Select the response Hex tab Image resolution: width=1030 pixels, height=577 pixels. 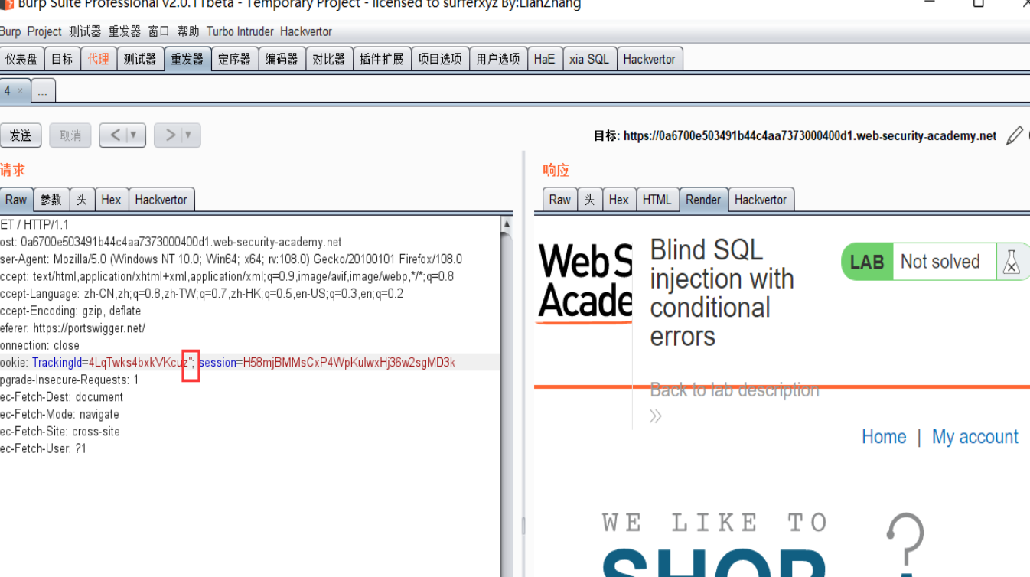click(x=619, y=200)
